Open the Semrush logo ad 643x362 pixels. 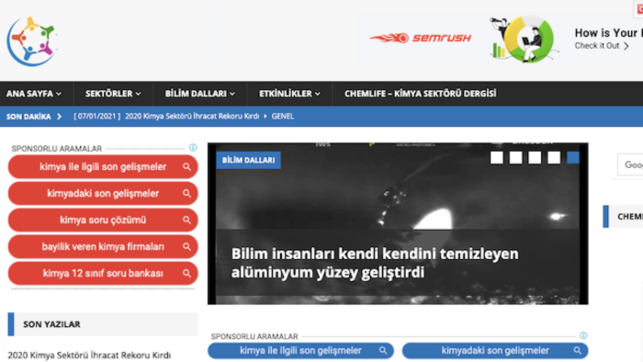click(x=421, y=38)
